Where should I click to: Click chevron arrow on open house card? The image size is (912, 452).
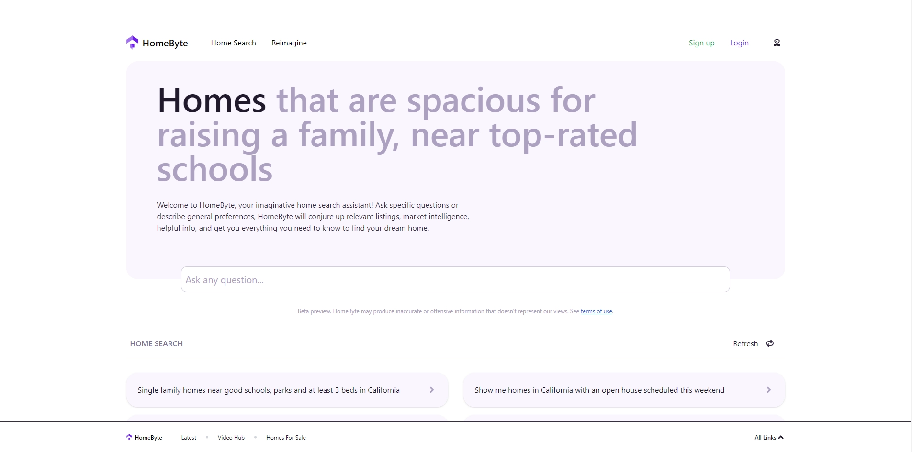click(x=768, y=390)
